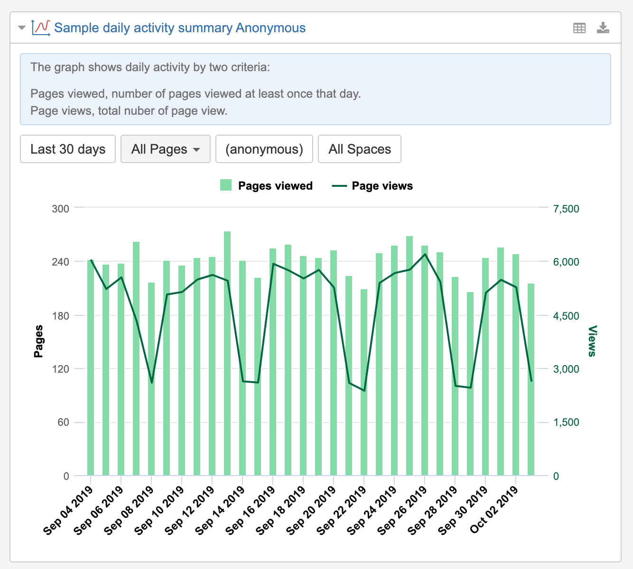Toggle Page views legend entry
The width and height of the screenshot is (633, 569).
click(372, 186)
